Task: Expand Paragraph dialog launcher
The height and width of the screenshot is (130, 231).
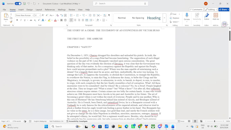Action: pos(111,25)
